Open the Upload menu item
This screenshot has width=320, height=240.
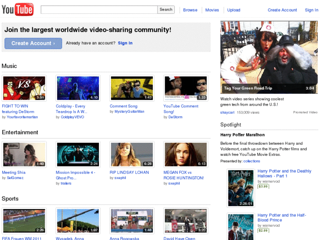tap(234, 10)
